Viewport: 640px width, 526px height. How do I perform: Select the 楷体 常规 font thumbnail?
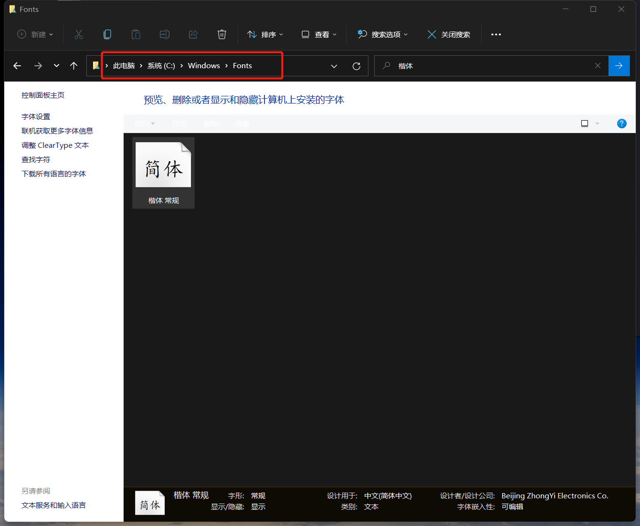point(163,173)
